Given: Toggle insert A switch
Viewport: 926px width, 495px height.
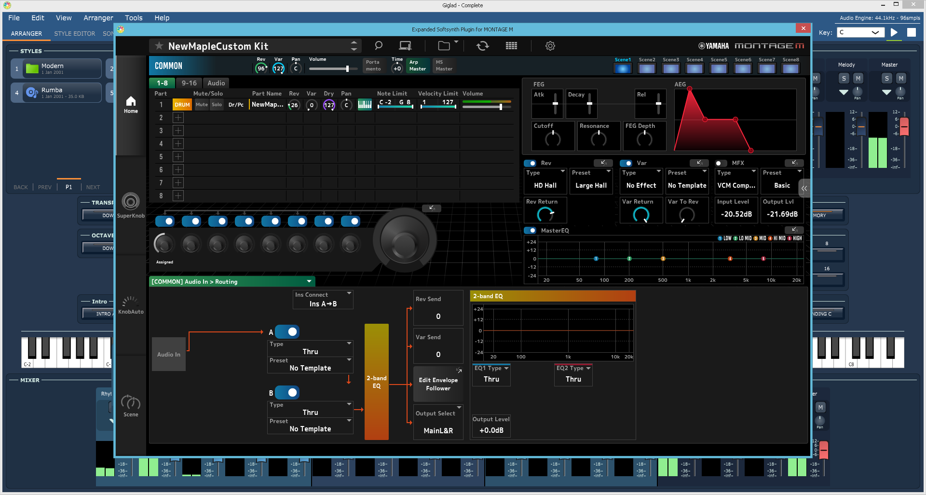Looking at the screenshot, I should point(287,332).
